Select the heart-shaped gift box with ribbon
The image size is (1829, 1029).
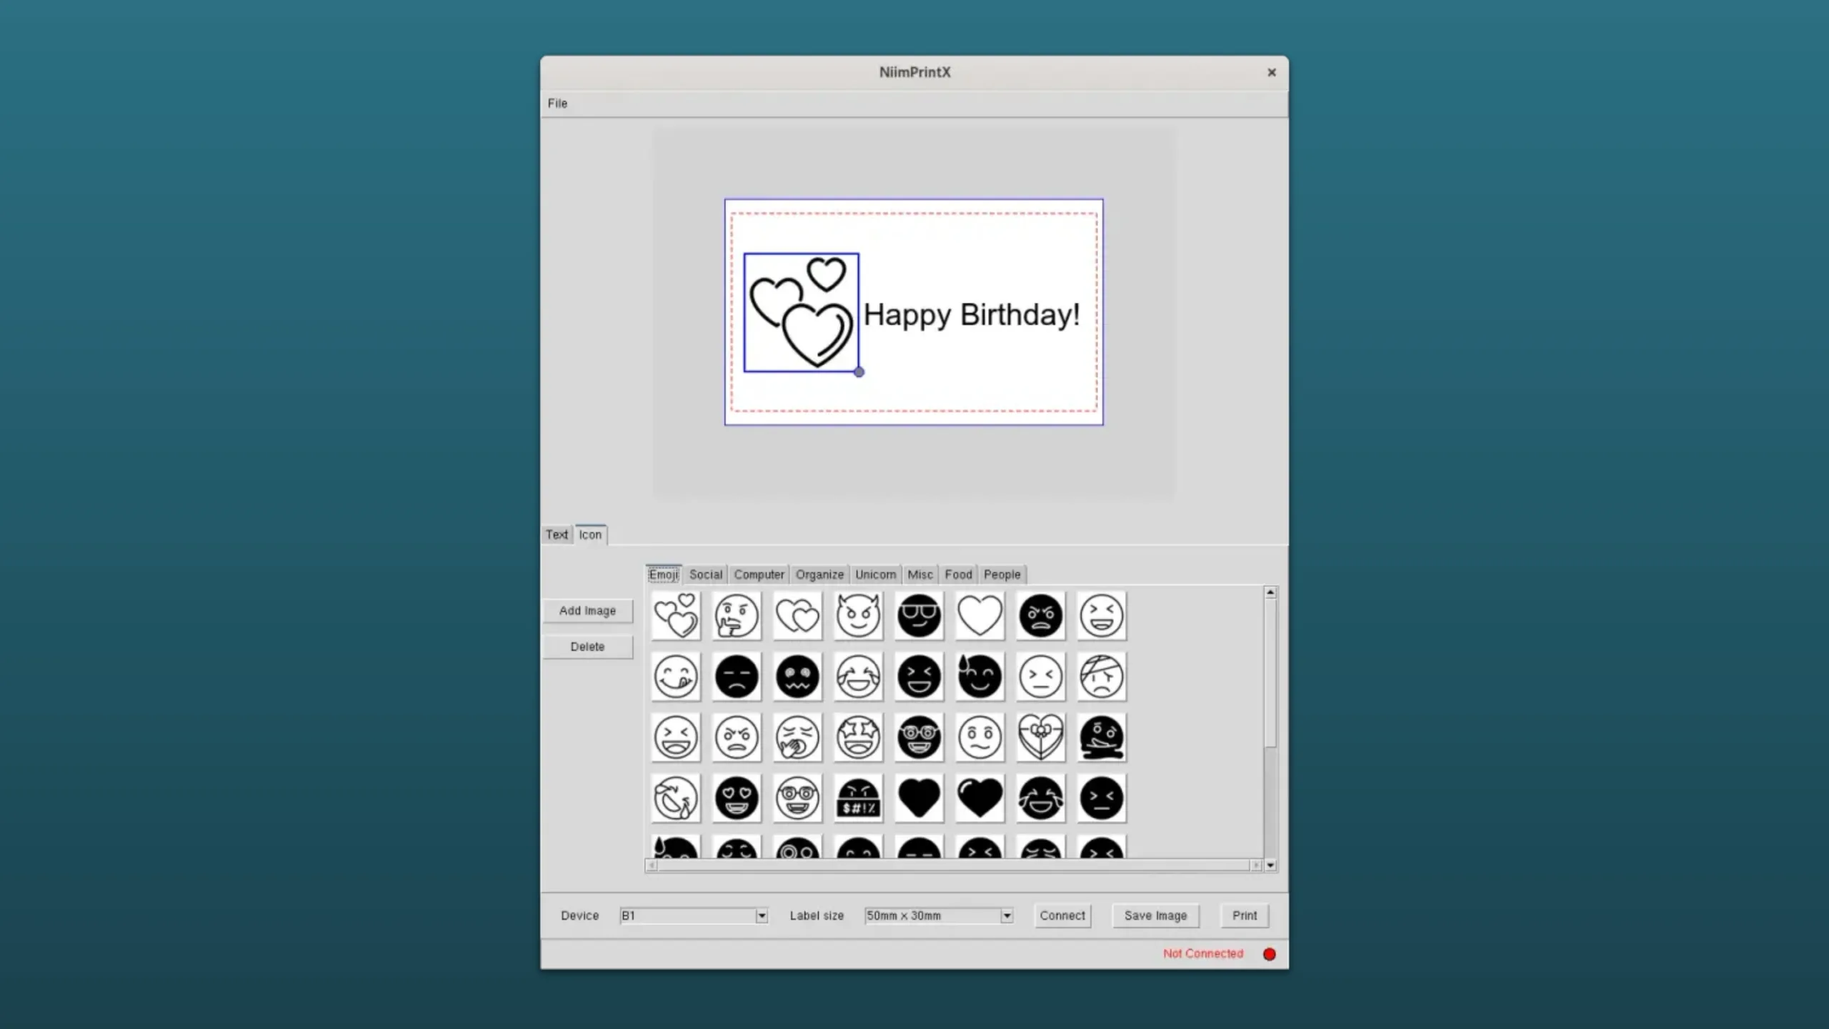[1041, 737]
